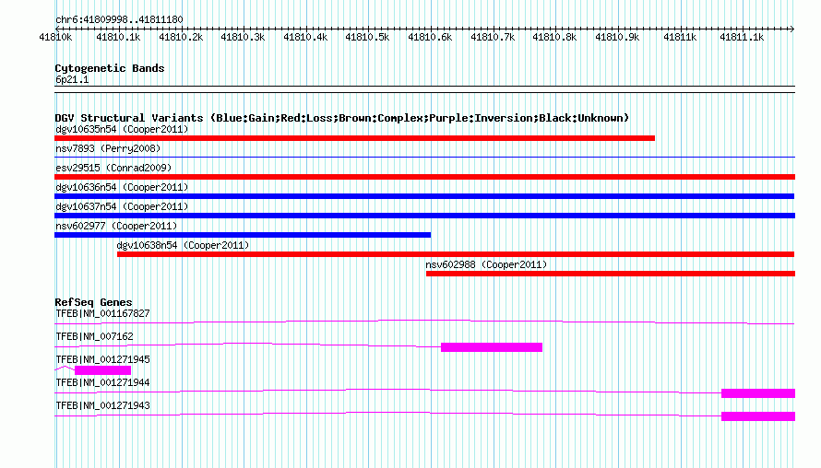Click the nsv602988 (Cooper2011) label
Screen dimensions: 821x468
click(486, 264)
